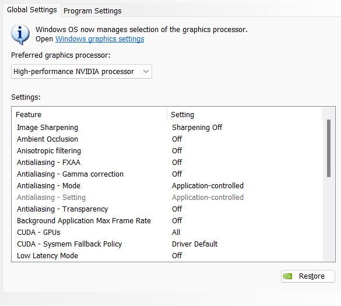Select the Global Settings tab

[31, 10]
